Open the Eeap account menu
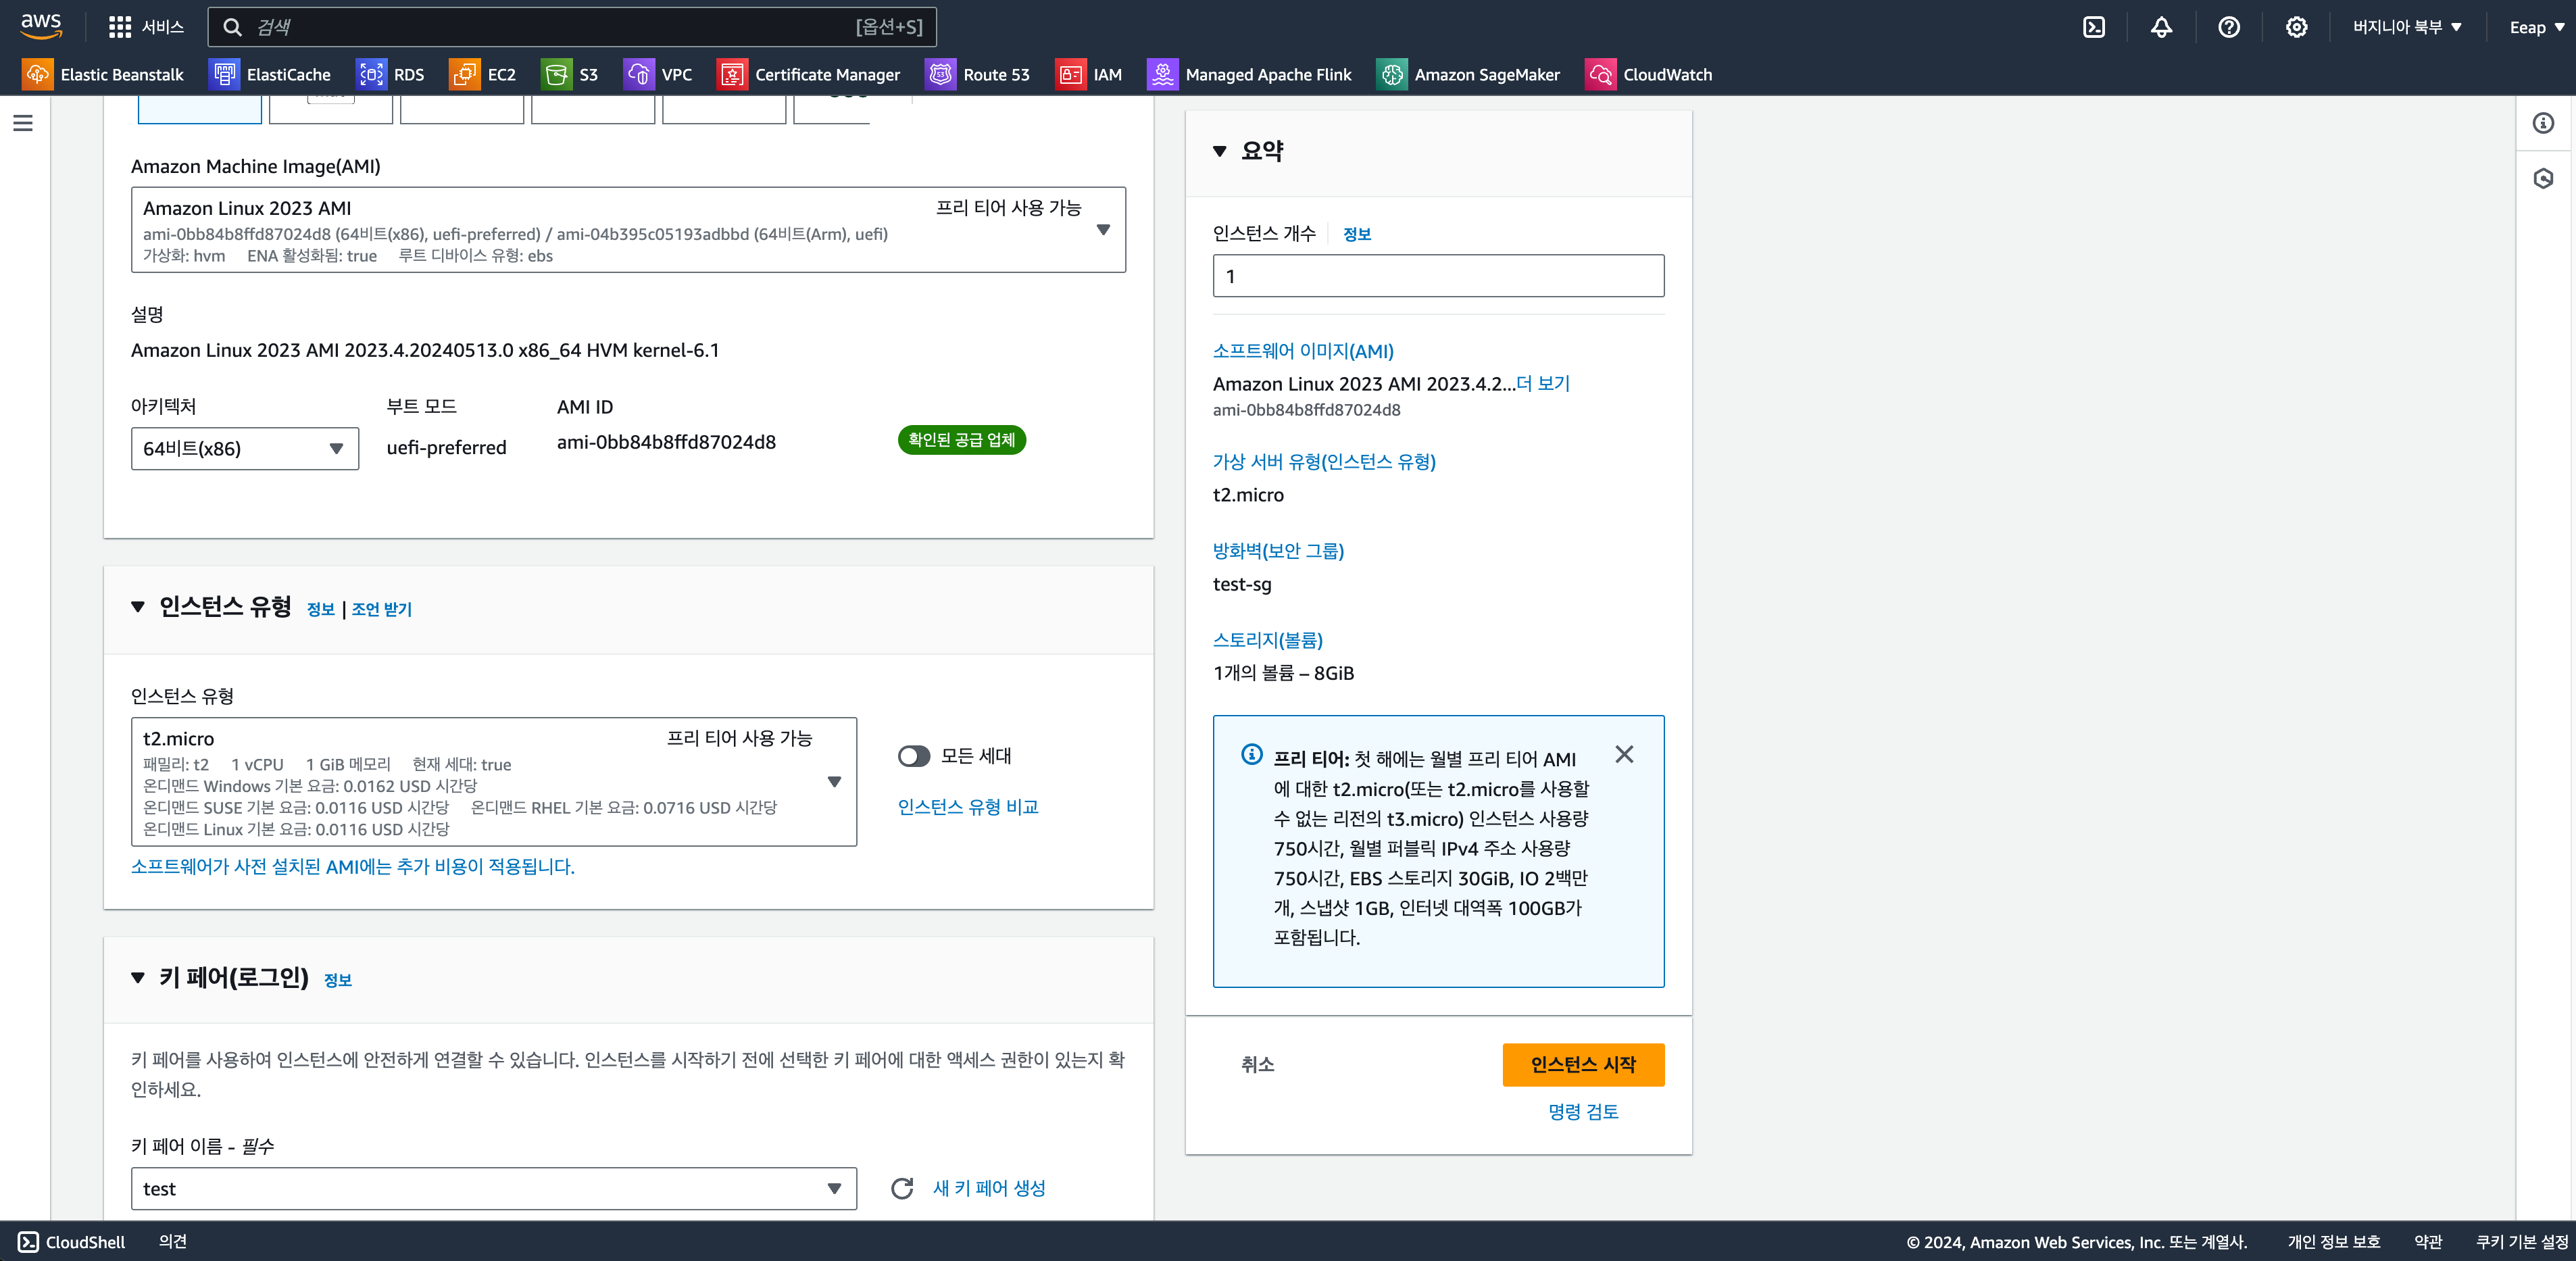2576x1261 pixels. pyautogui.click(x=2535, y=27)
